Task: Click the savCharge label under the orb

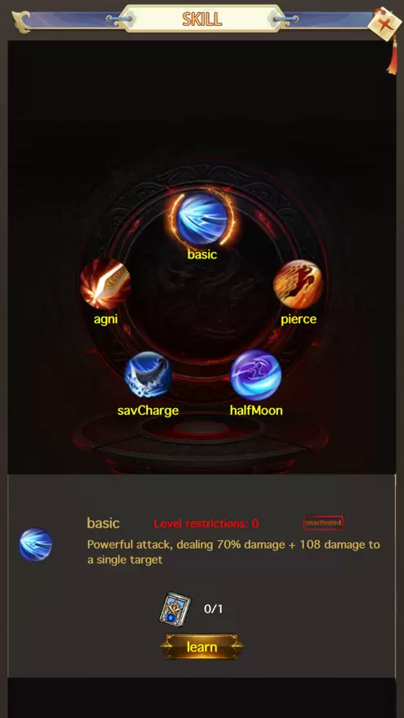Action: (148, 411)
